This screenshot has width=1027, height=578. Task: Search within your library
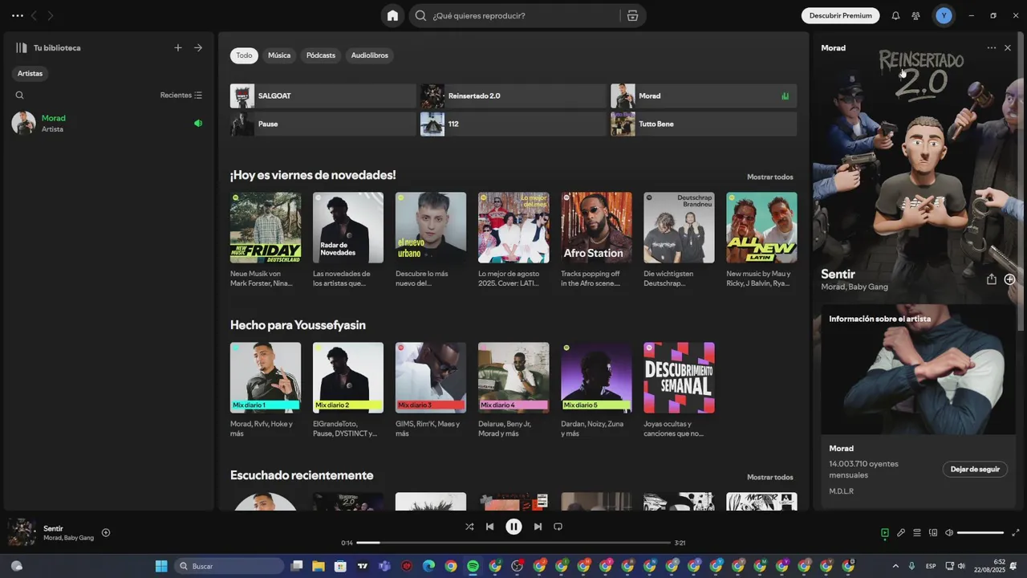coord(19,95)
